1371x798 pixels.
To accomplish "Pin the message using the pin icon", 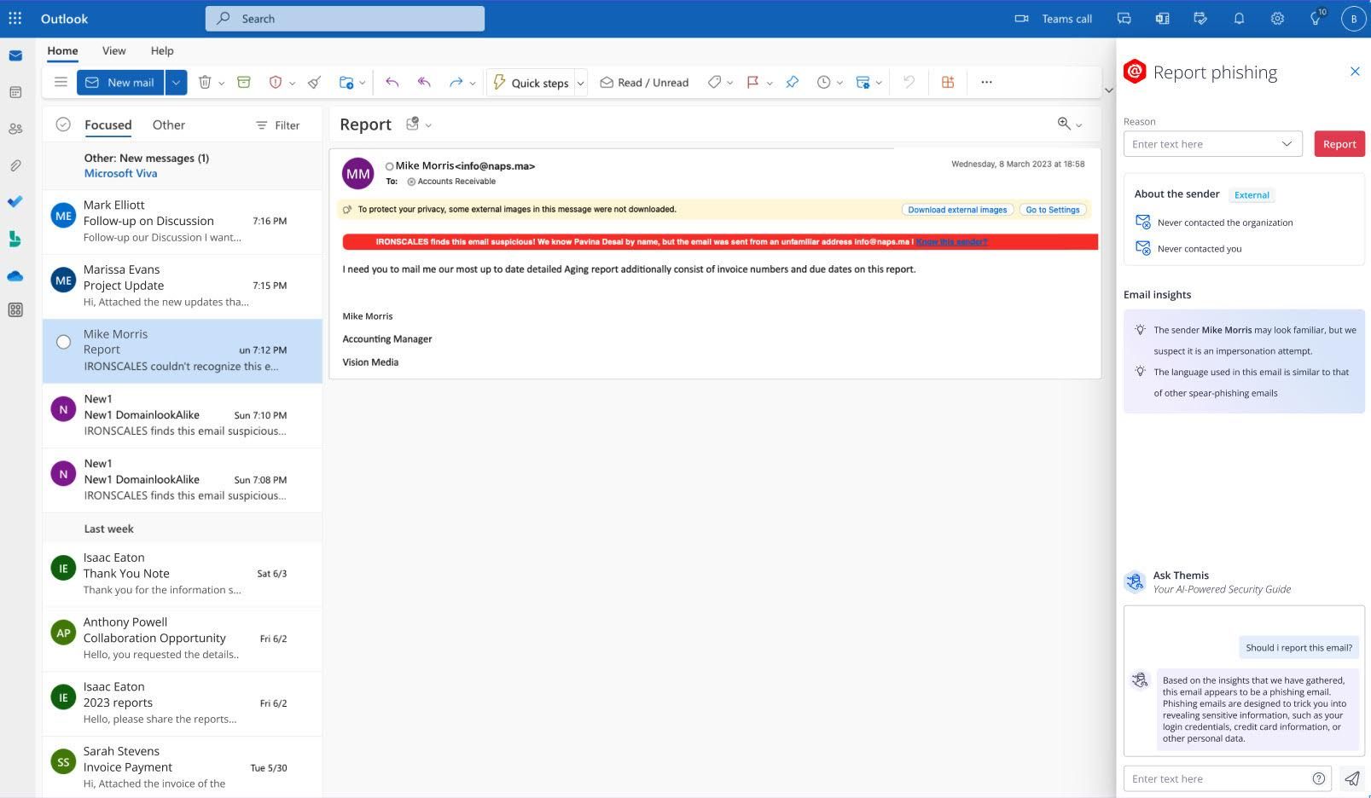I will click(792, 82).
